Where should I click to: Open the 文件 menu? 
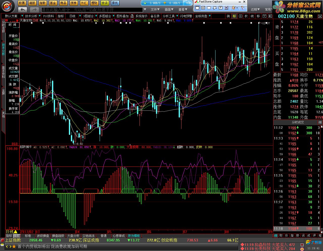(155, 9)
